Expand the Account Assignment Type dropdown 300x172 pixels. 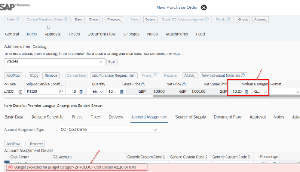(x=155, y=130)
